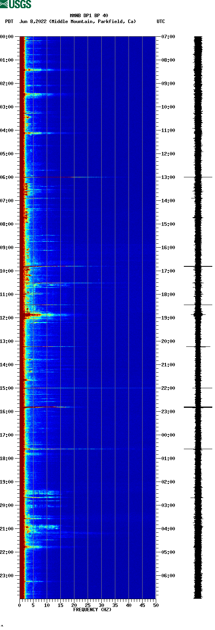
Task: Click the PDT time label '06:00'
Action: pos(7,177)
